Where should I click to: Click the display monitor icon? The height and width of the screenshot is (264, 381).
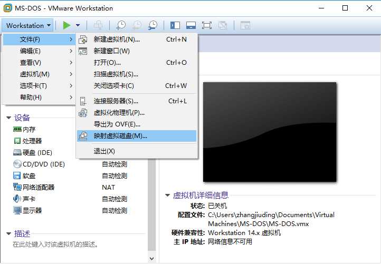[17, 210]
